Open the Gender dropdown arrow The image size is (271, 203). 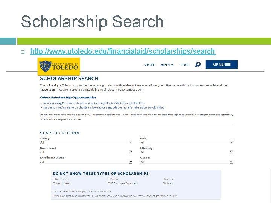[x=231, y=162]
